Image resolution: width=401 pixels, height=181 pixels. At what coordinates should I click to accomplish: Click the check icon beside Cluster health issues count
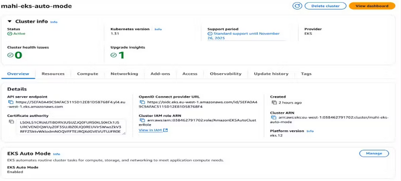click(10, 55)
